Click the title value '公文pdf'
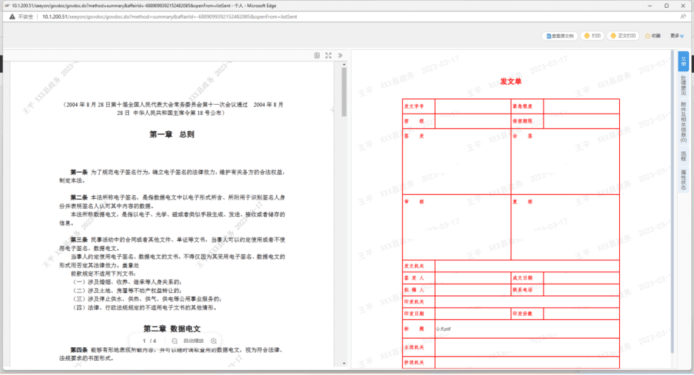The image size is (694, 375). [x=444, y=329]
